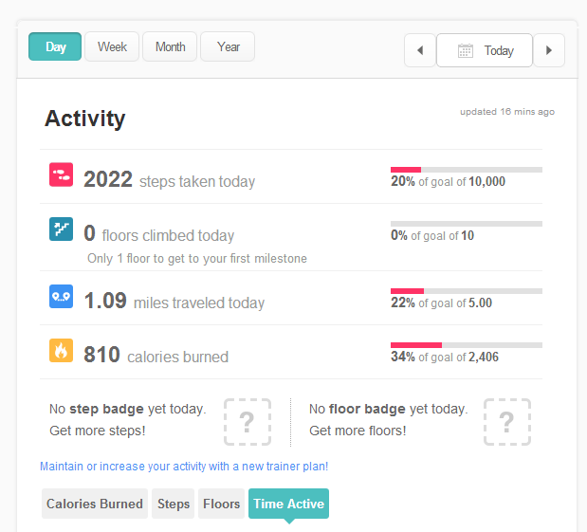The image size is (587, 532).
Task: Click the blue miles distance icon
Action: pos(61,296)
